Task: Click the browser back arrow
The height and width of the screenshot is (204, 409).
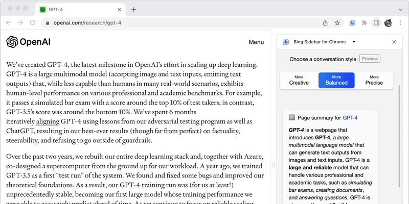Action: 9,23
